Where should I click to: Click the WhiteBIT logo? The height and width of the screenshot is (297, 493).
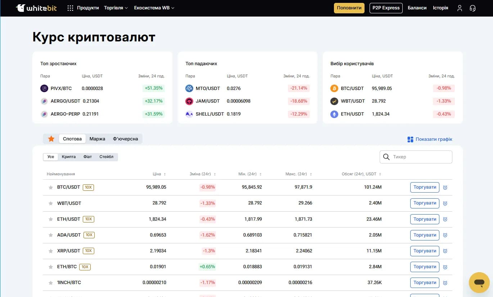[x=37, y=8]
